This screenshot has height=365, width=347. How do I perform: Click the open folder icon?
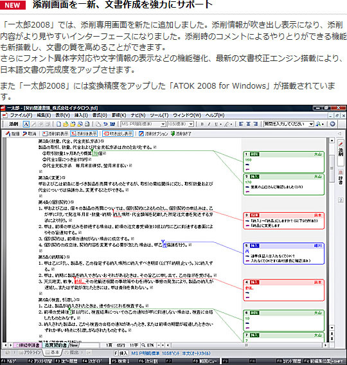click(x=66, y=124)
